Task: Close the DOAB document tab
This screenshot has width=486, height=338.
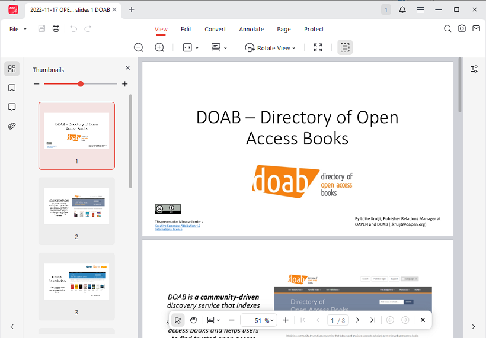Action: coord(114,9)
